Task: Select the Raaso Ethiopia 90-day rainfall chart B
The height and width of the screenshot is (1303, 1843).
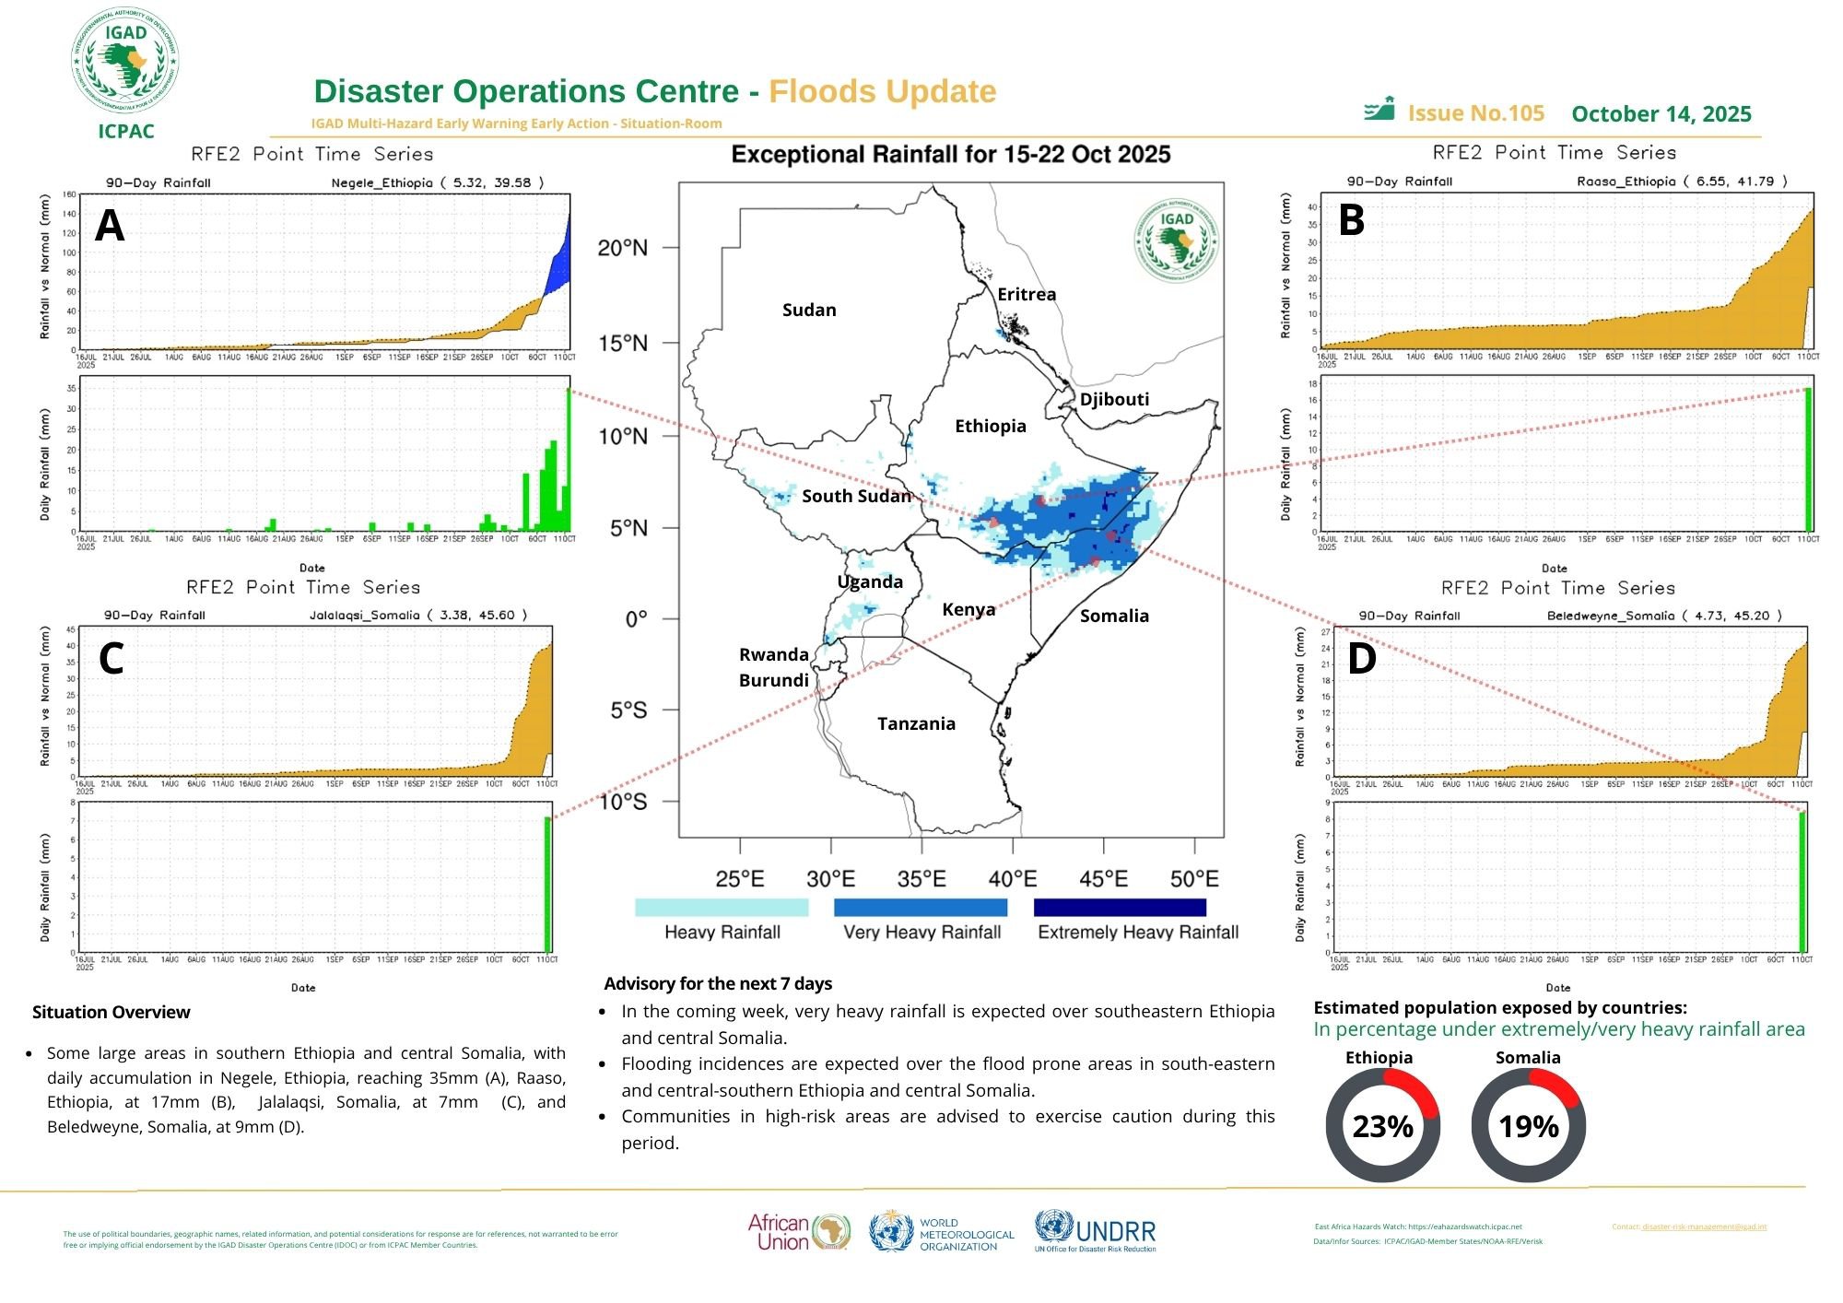Action: [1567, 272]
